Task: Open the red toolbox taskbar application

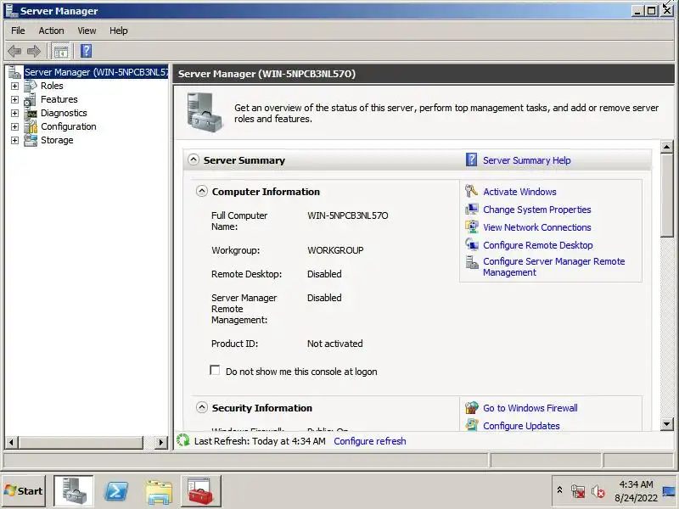Action: pyautogui.click(x=201, y=491)
